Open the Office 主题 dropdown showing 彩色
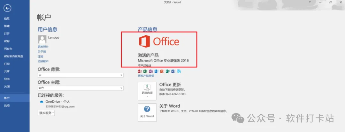 [x=80, y=88]
